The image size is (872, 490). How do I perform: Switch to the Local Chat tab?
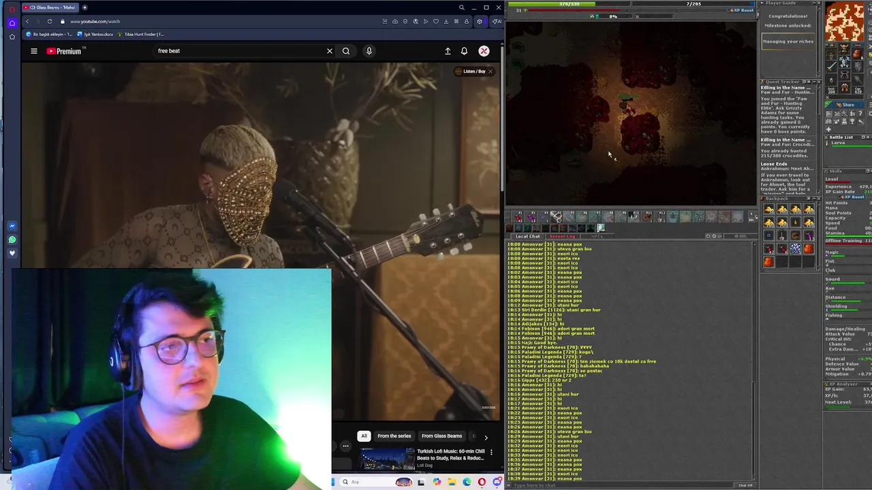pyautogui.click(x=527, y=236)
